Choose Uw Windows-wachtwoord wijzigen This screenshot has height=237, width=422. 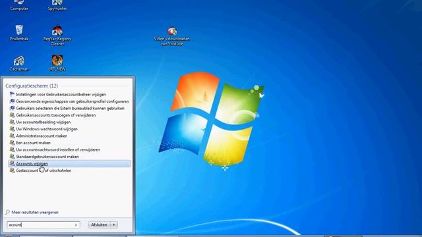[47, 129]
